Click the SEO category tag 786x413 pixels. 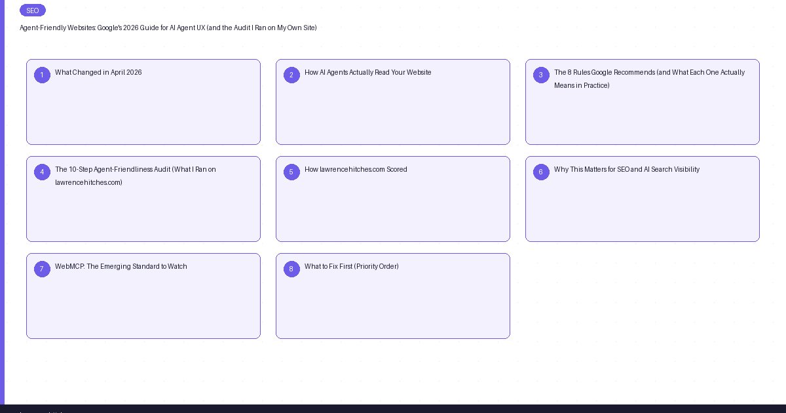[x=33, y=10]
